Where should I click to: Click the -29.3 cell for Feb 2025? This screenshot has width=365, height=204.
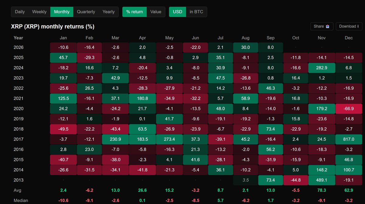click(89, 58)
